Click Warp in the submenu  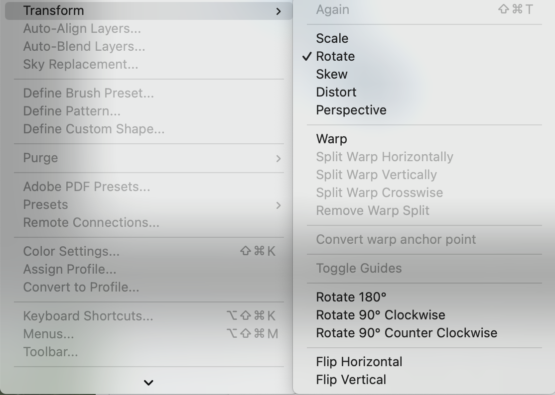coord(331,139)
